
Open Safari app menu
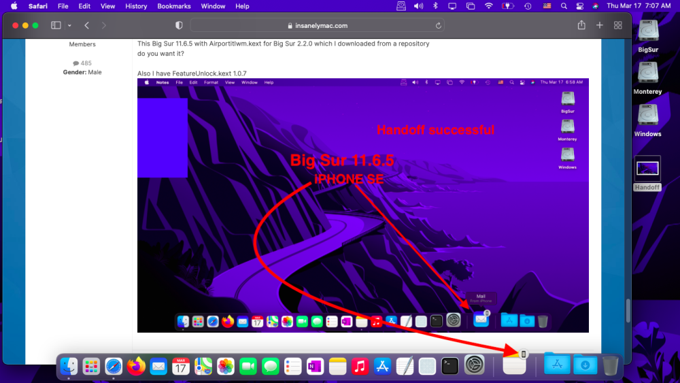pos(37,6)
